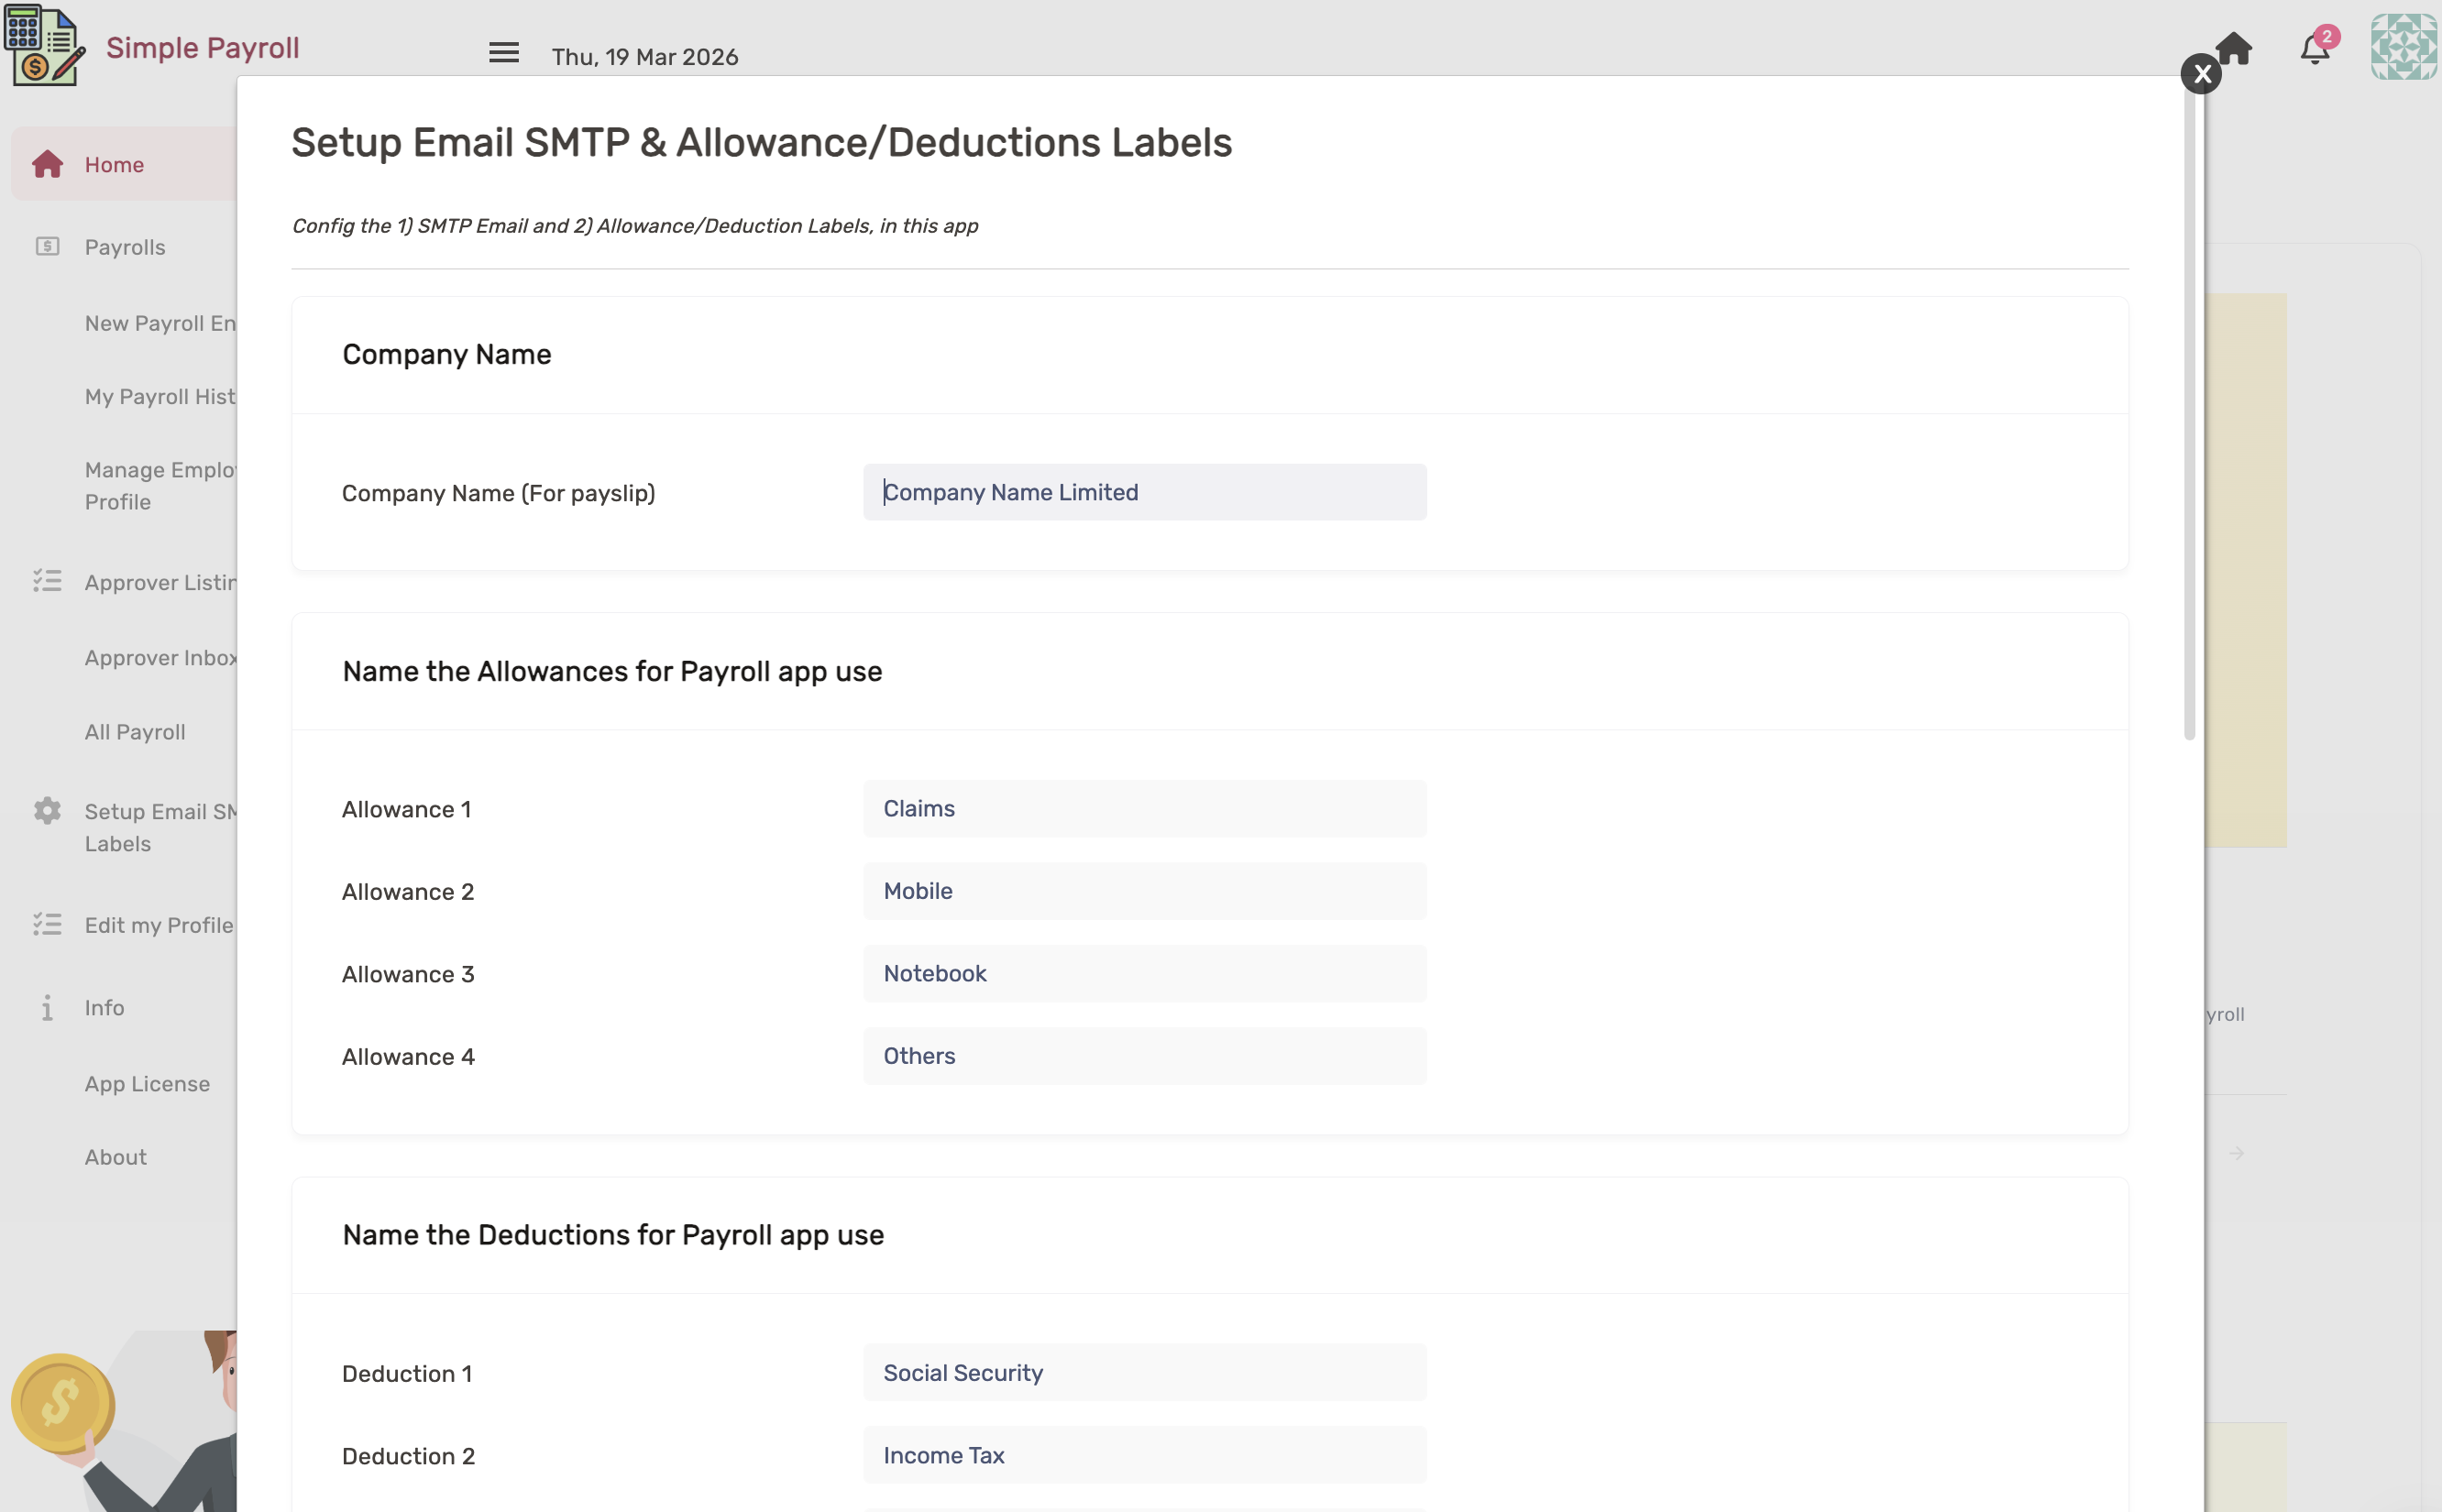Click the Home sidebar house icon

(47, 164)
